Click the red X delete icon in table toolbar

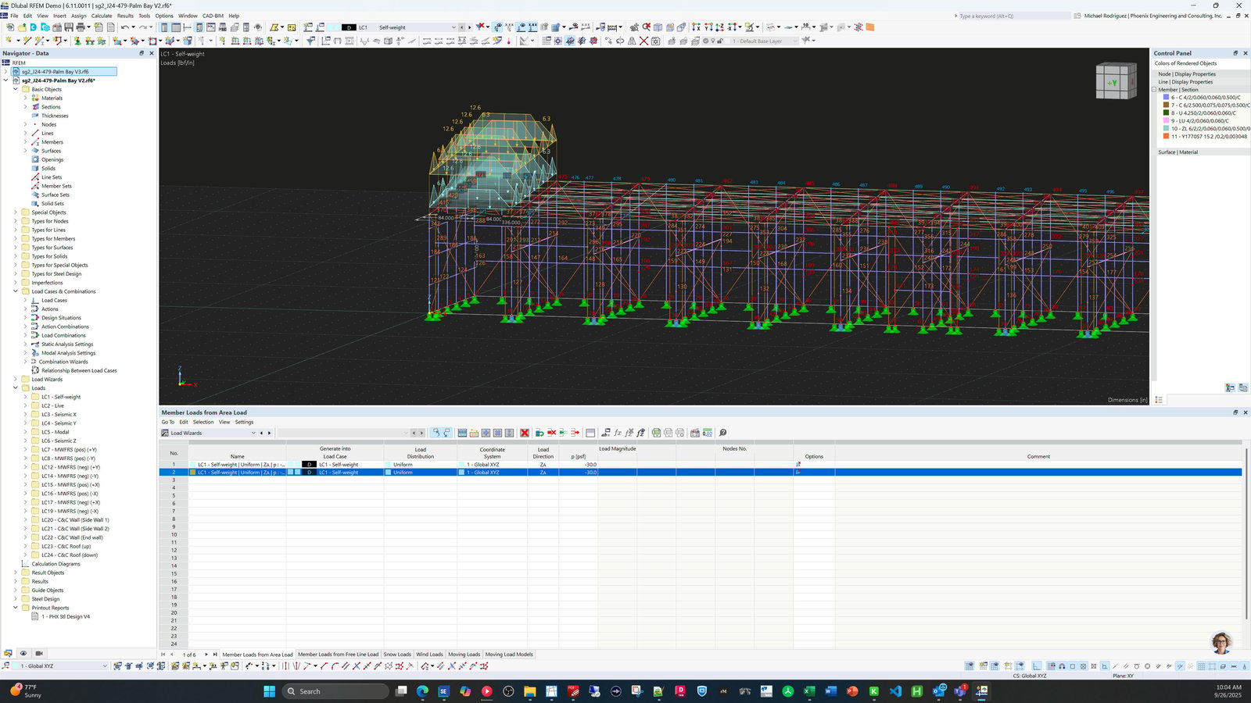pyautogui.click(x=525, y=433)
